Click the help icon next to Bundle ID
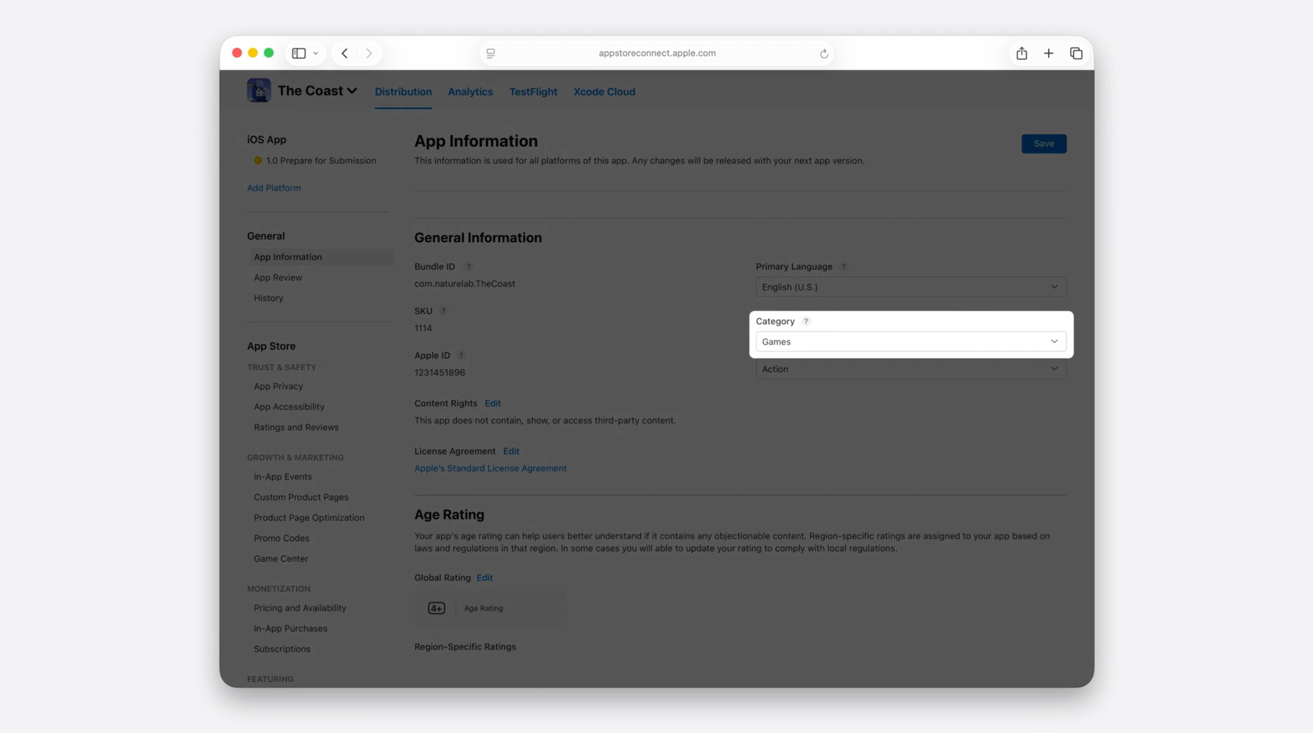The image size is (1313, 733). 468,267
